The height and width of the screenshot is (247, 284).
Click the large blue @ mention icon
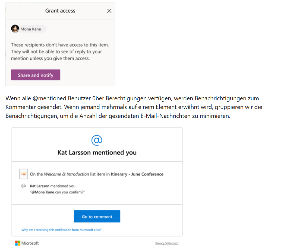click(x=97, y=140)
